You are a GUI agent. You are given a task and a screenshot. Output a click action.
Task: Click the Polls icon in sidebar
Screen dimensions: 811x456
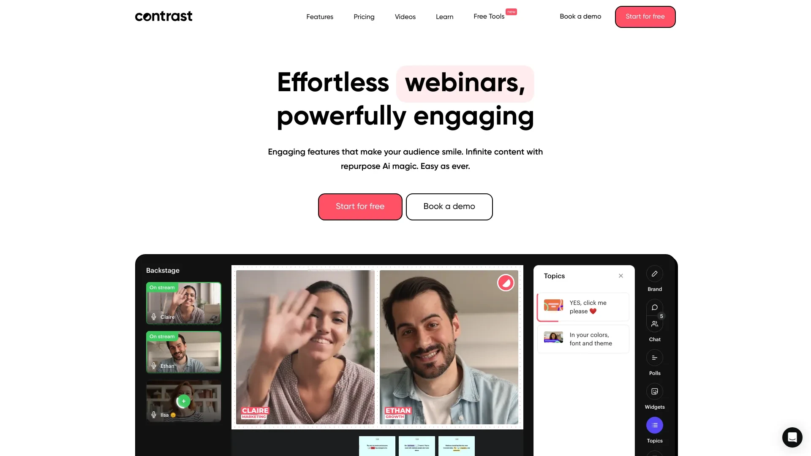654,358
